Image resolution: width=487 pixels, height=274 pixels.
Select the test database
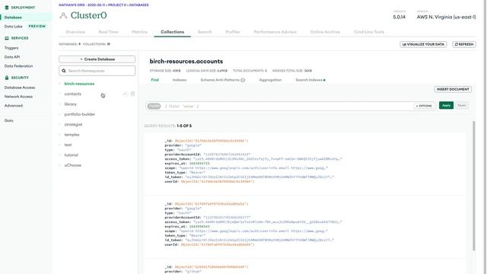[x=68, y=145]
